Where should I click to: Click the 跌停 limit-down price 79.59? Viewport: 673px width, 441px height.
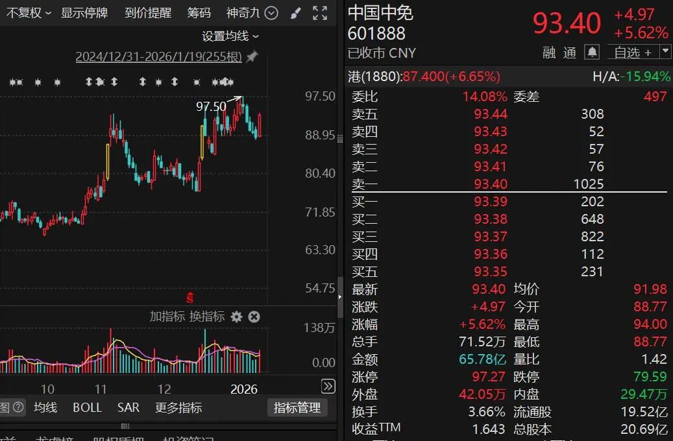650,377
